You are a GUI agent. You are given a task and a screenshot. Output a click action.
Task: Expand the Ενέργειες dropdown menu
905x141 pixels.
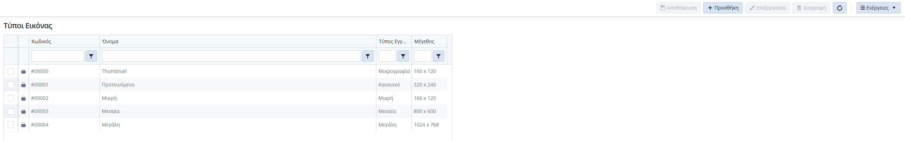[x=878, y=8]
